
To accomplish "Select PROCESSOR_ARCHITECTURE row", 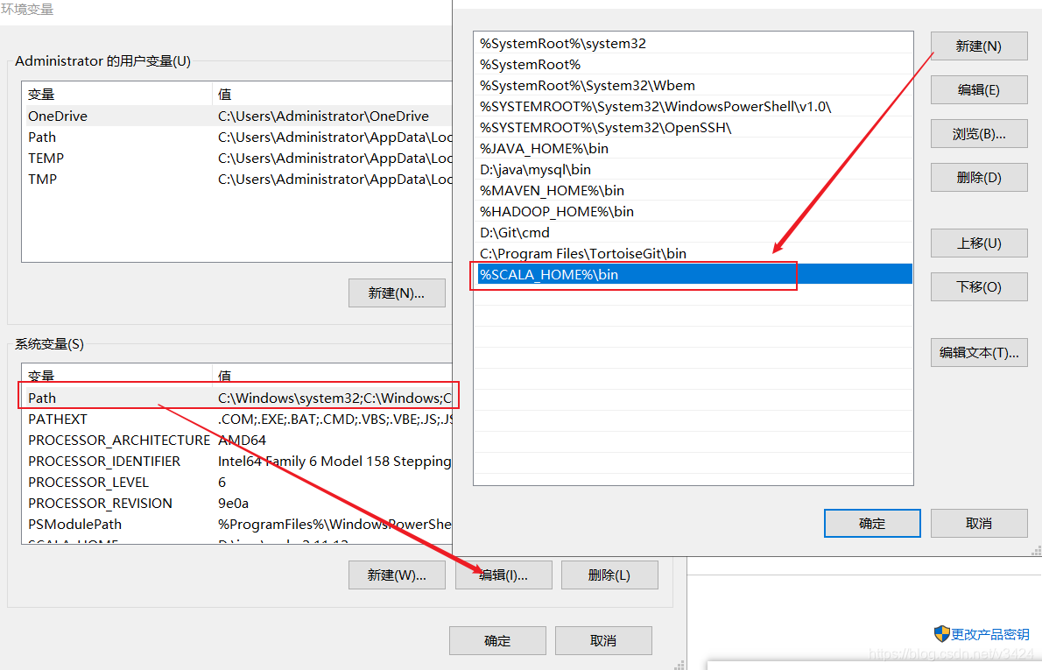I will click(x=238, y=440).
